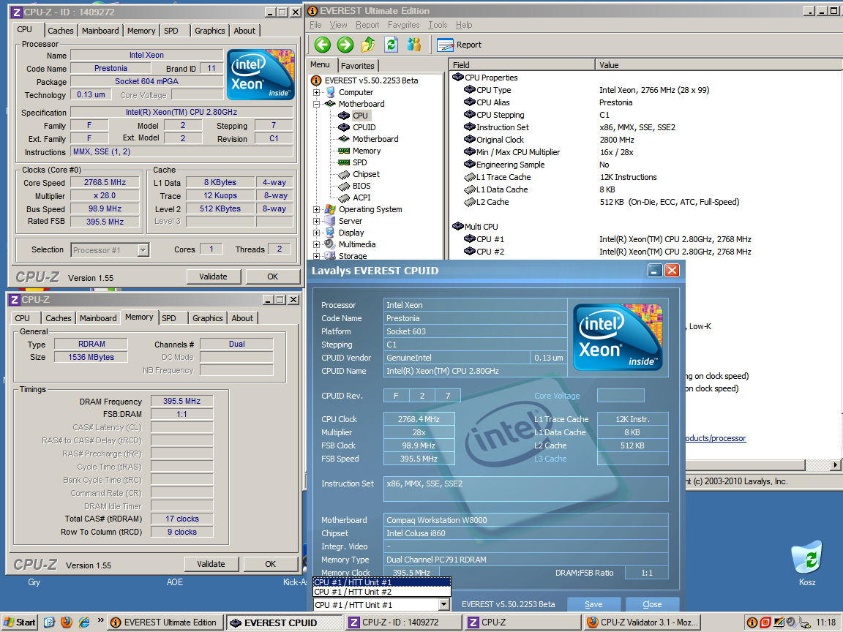Open the Report menu in EVEREST
Image resolution: width=843 pixels, height=632 pixels.
tap(367, 25)
